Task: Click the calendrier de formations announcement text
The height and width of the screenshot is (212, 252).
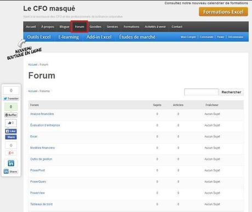Action: [206, 3]
